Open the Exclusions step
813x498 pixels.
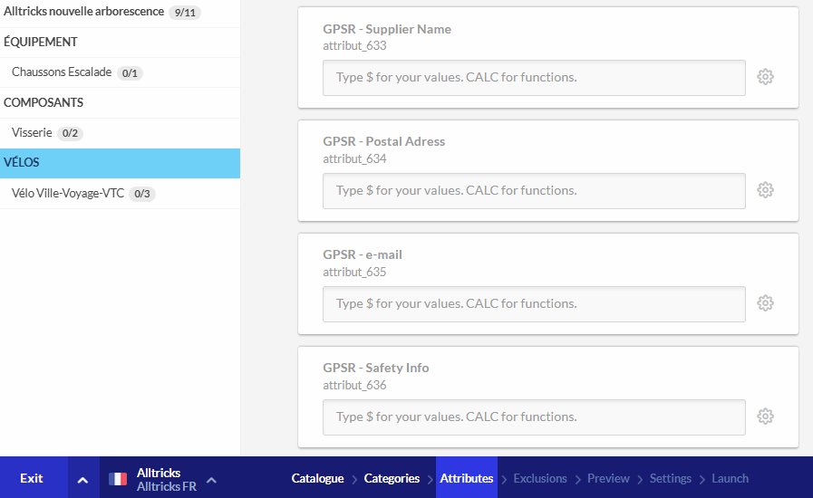pos(540,478)
